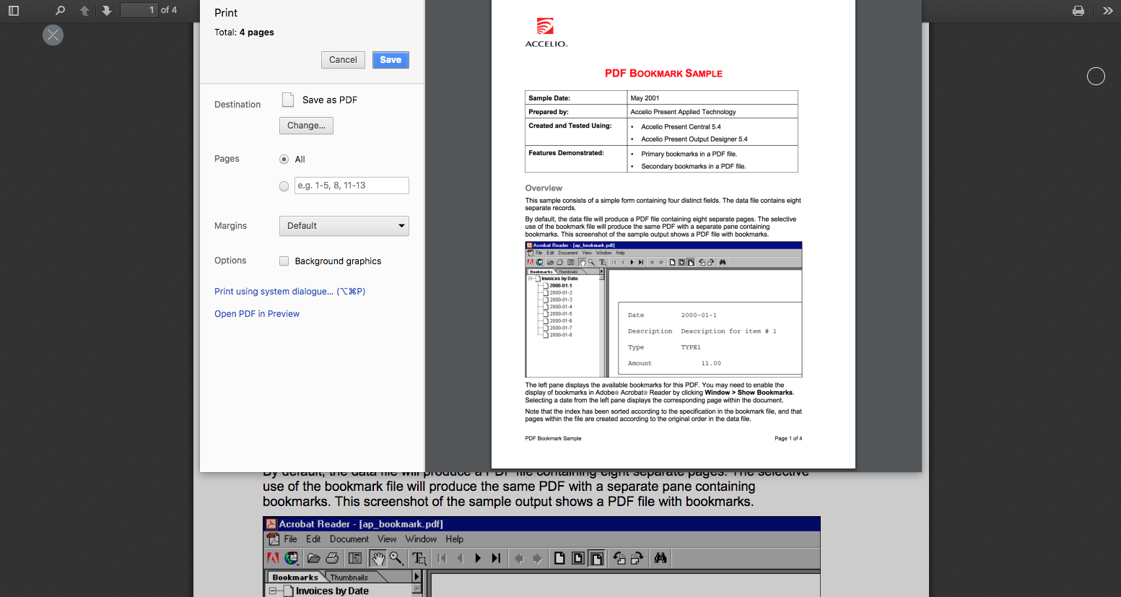Click Print using system dialogue link
The height and width of the screenshot is (597, 1121).
coord(290,292)
